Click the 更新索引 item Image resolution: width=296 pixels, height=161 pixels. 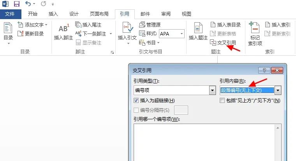(277, 34)
